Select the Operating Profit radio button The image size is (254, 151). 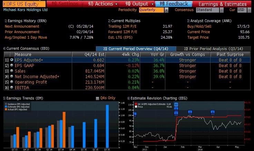(12, 82)
